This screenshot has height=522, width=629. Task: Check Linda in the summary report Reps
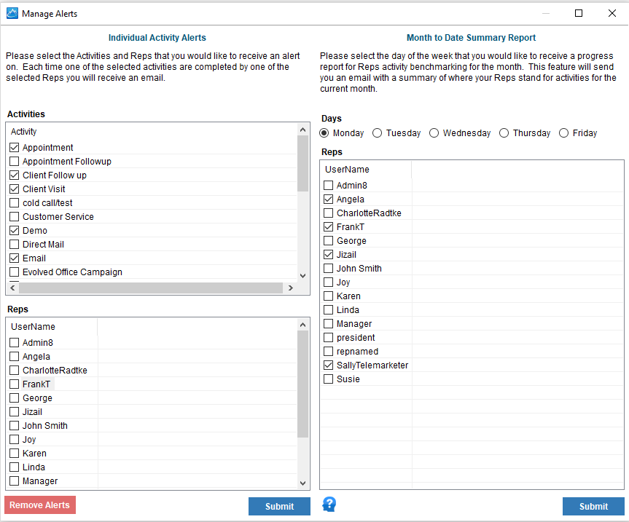click(x=329, y=309)
